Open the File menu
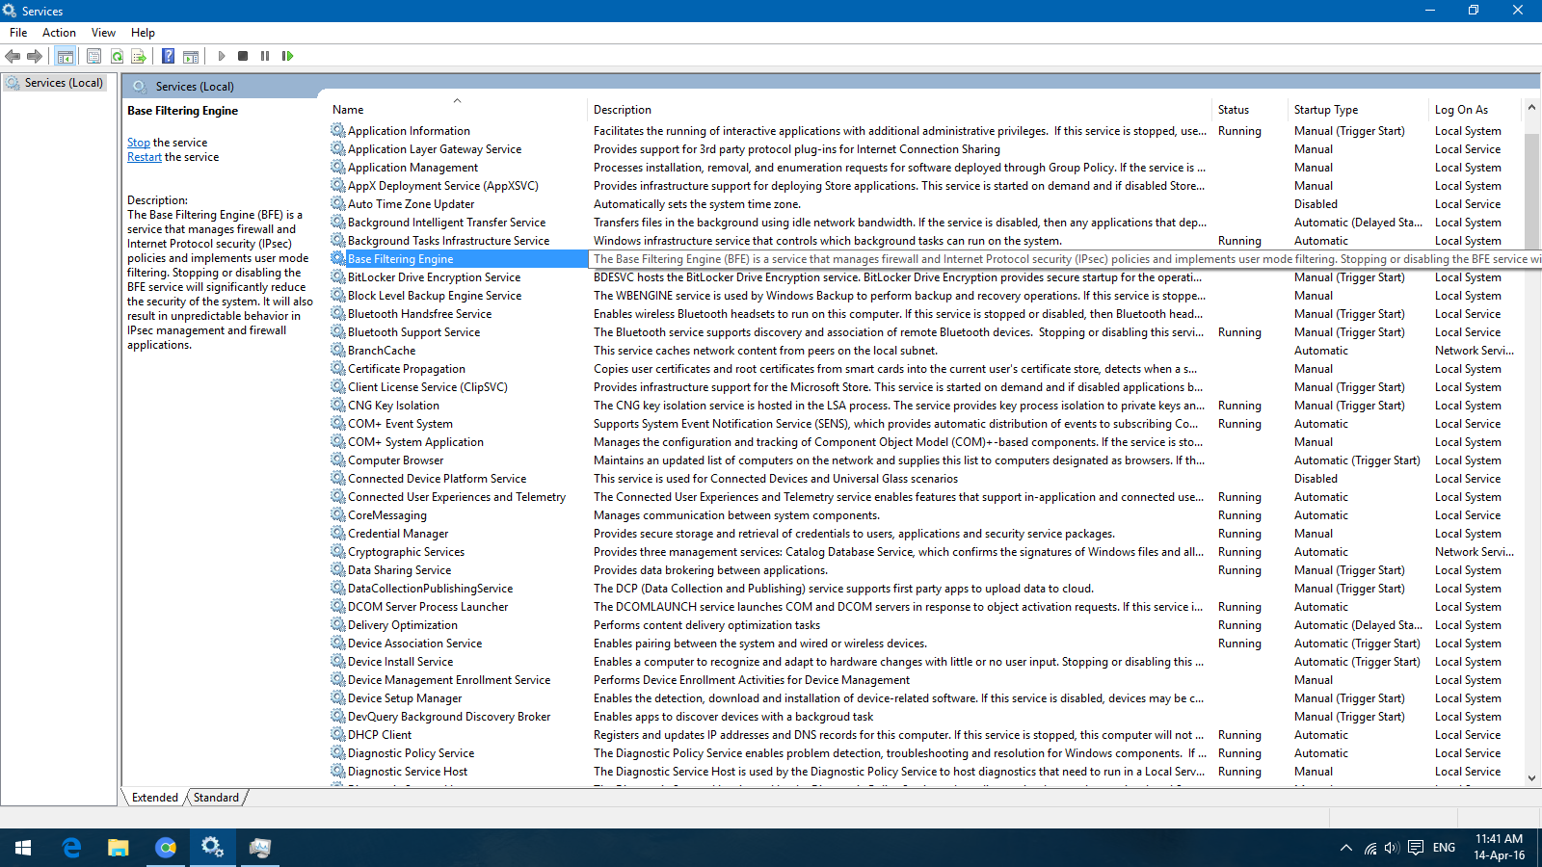The width and height of the screenshot is (1542, 867). (x=18, y=33)
